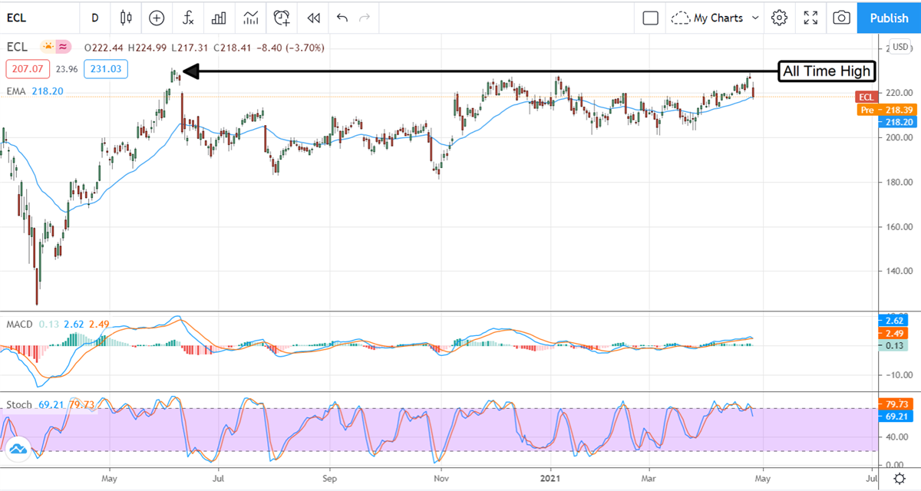The image size is (921, 491).
Task: Expand the My Charts dropdown
Action: [715, 18]
